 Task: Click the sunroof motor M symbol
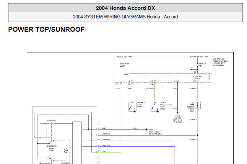click(66, 151)
